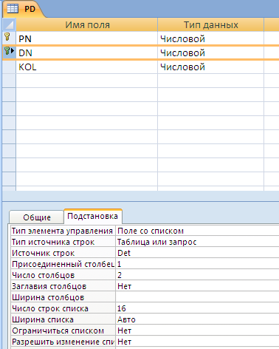Select the Подстановка tab

(x=93, y=216)
